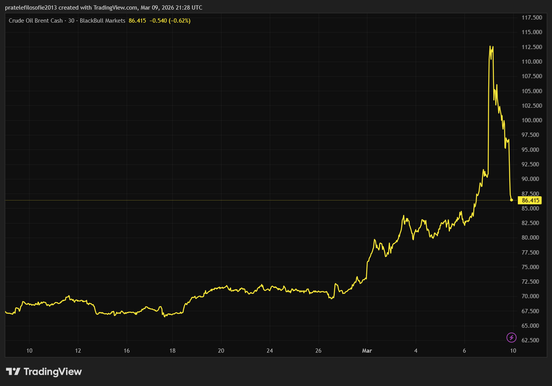Click the -0.540 (-0.62%) change value
This screenshot has height=386, width=552.
pos(170,21)
